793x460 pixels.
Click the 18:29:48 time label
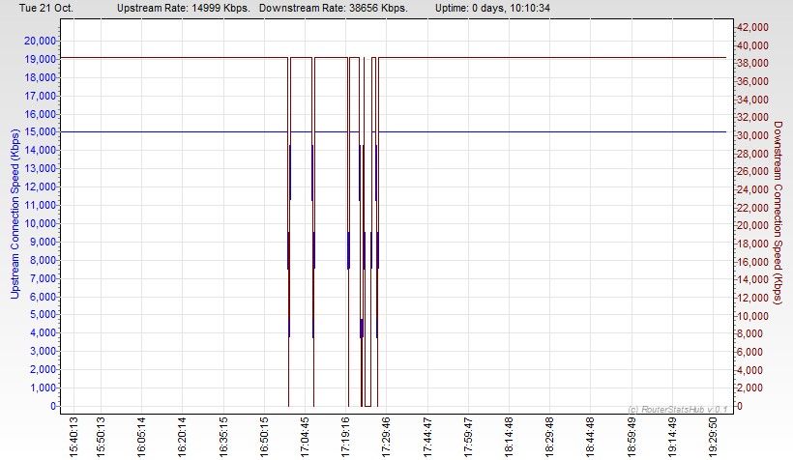tap(549, 437)
